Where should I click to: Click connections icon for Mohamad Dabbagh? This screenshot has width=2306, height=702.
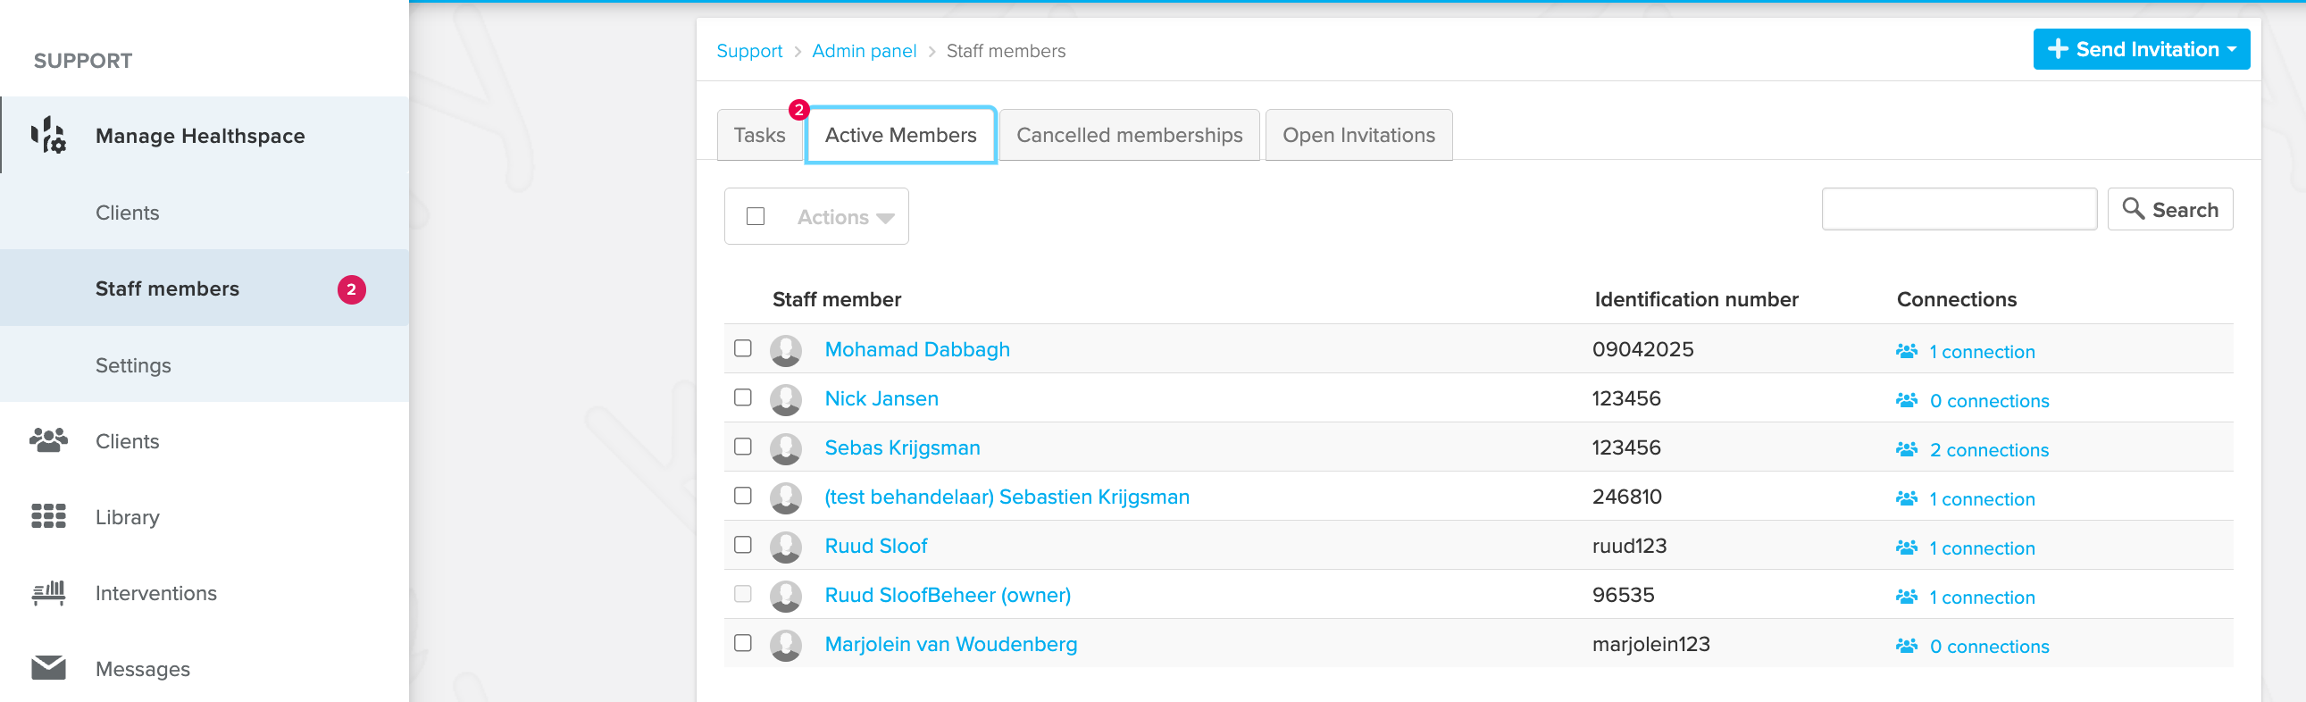point(1907,351)
